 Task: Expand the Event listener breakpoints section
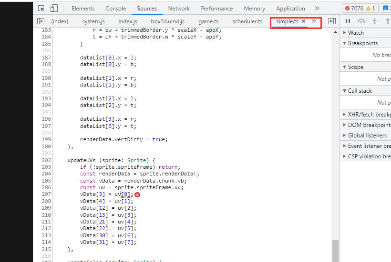(365, 146)
